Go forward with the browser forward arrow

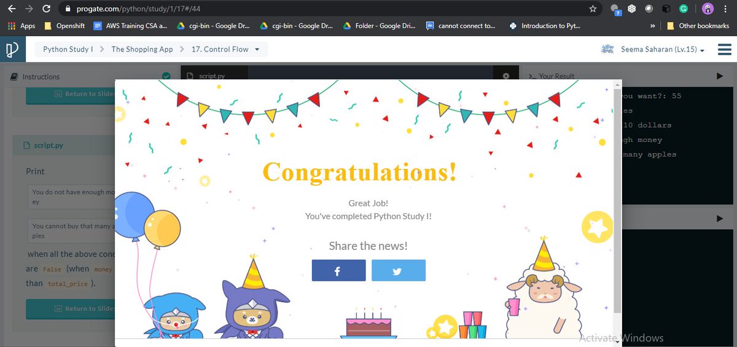tap(29, 9)
